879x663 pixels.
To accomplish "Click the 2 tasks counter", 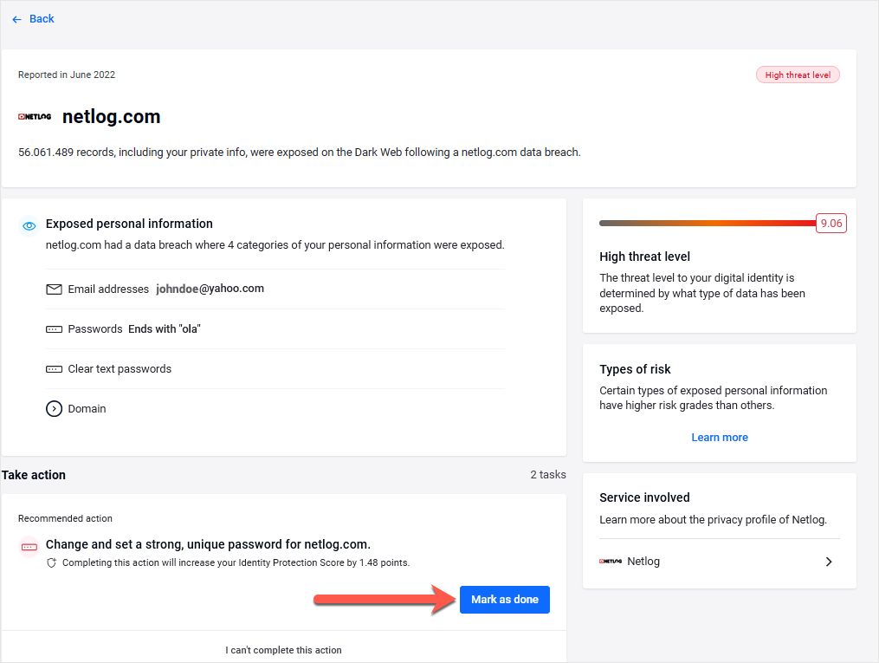I will pyautogui.click(x=548, y=475).
